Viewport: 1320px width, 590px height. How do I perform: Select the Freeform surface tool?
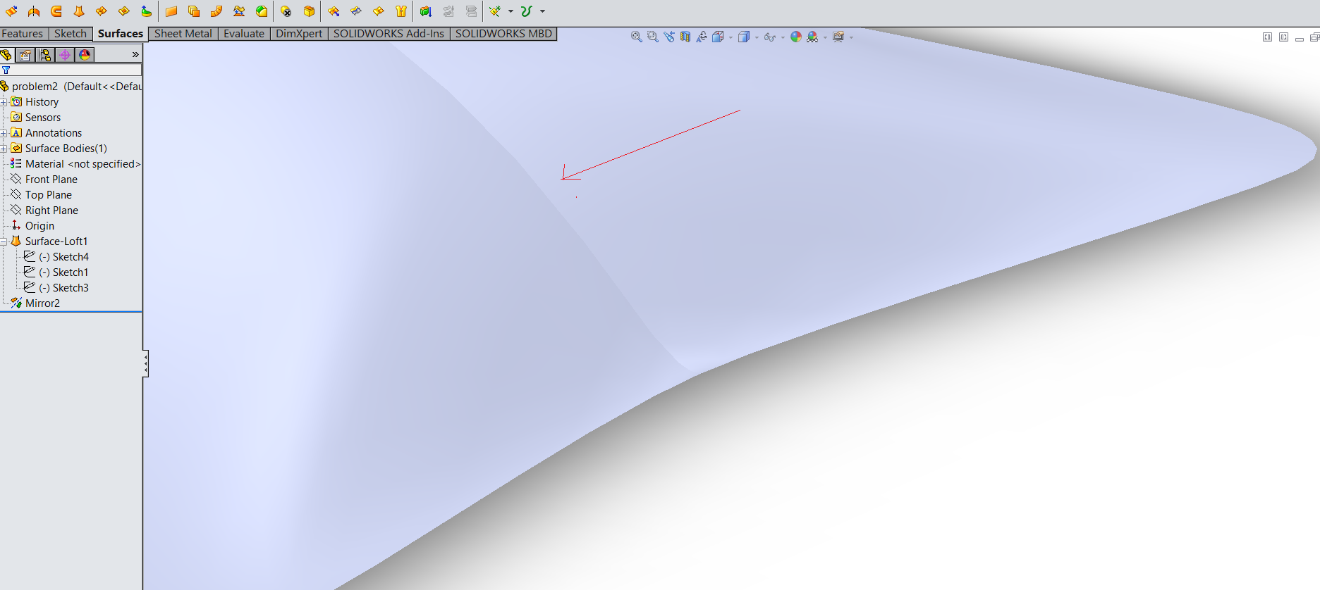(146, 11)
